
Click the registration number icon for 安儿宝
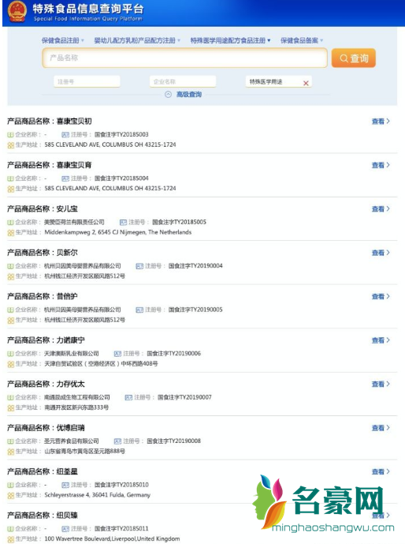pyautogui.click(x=123, y=223)
